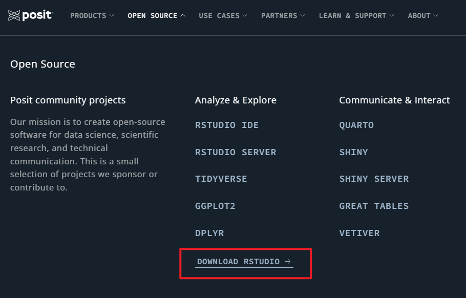Image resolution: width=466 pixels, height=298 pixels.
Task: Click the arrow icon beside Download RStudio
Action: coord(288,262)
